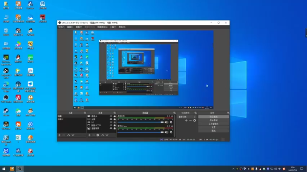The width and height of the screenshot is (307, 172).
Task: Open the Tools menu in OBS
Action: (x=113, y=27)
